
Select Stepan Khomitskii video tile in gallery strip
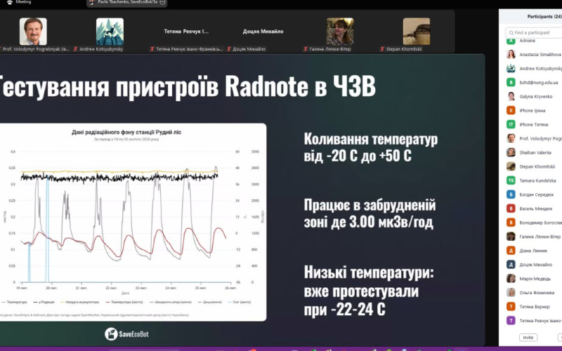coord(417,32)
